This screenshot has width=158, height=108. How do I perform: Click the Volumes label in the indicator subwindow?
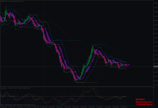click(4, 88)
